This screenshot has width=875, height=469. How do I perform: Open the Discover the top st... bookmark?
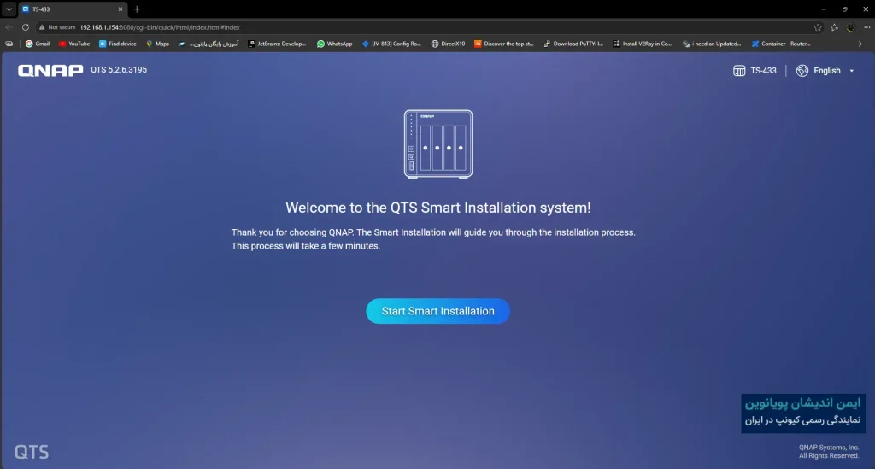(504, 44)
